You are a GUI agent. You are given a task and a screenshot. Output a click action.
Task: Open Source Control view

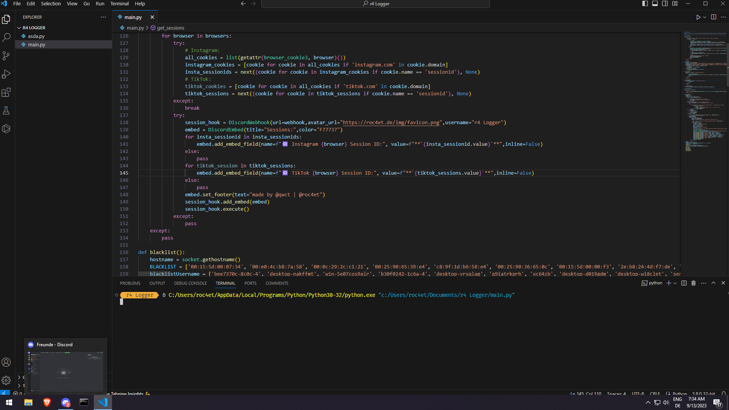pos(6,56)
